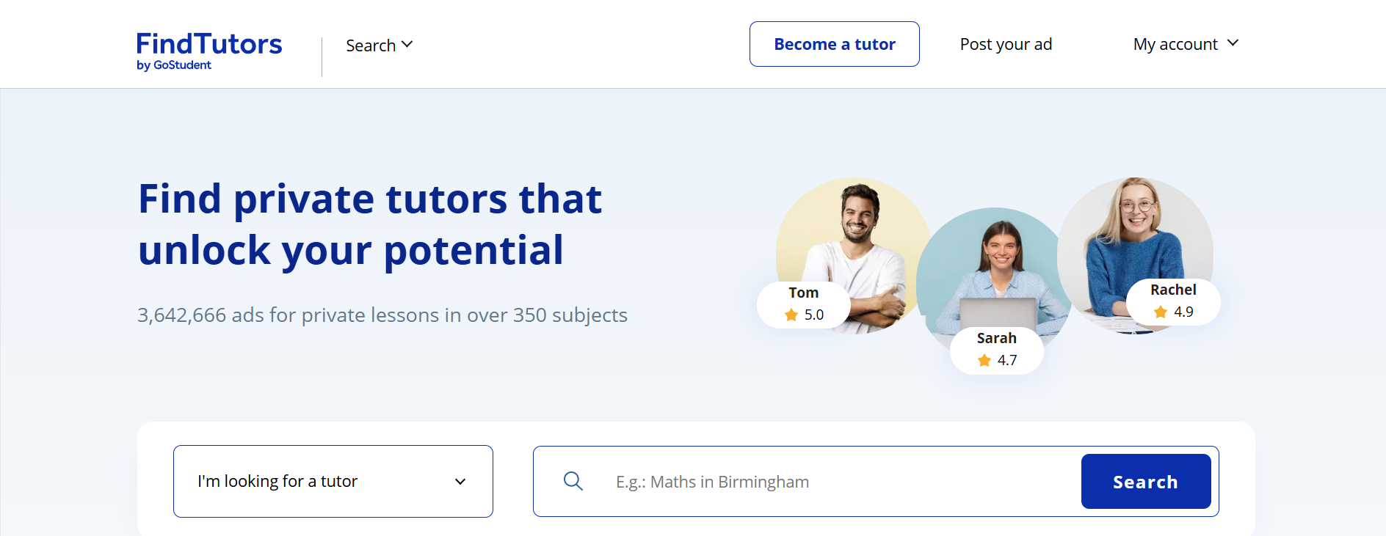Click the "by GoStudent" text under logo
The width and height of the screenshot is (1386, 536).
tap(174, 65)
